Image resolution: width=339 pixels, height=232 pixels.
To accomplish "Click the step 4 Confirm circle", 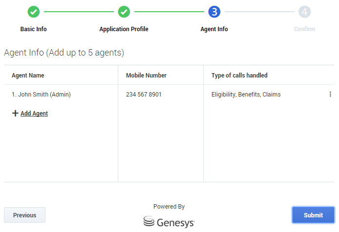I will [304, 12].
